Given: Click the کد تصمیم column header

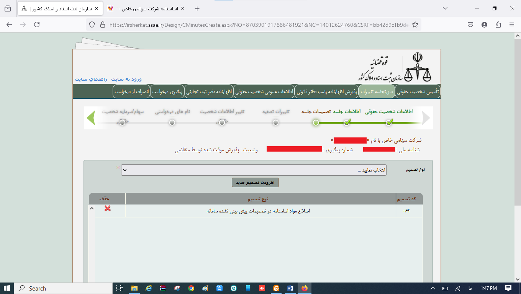Looking at the screenshot, I should (x=409, y=199).
